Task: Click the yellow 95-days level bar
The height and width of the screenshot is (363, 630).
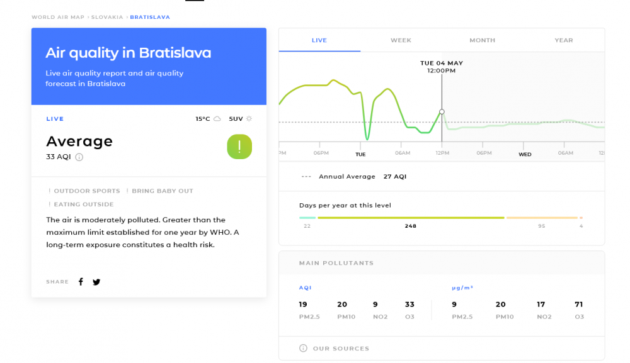Action: pyautogui.click(x=541, y=218)
